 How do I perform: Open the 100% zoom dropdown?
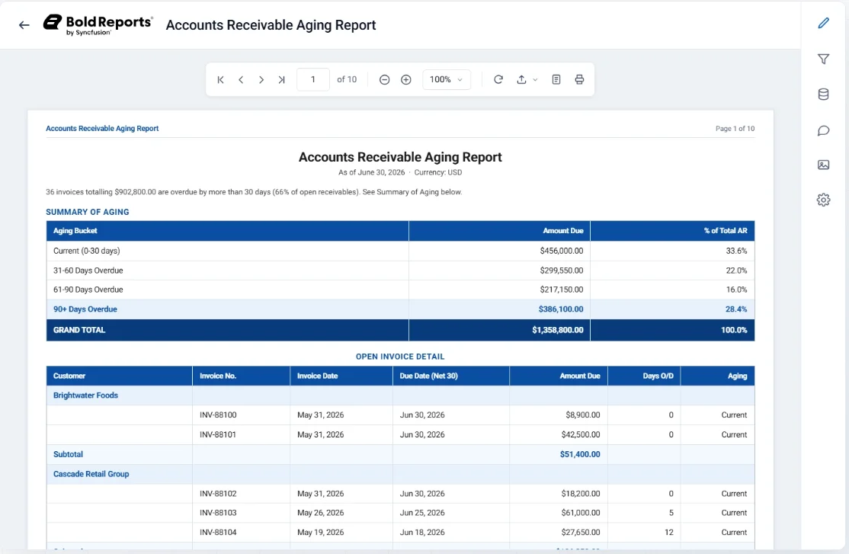point(446,79)
